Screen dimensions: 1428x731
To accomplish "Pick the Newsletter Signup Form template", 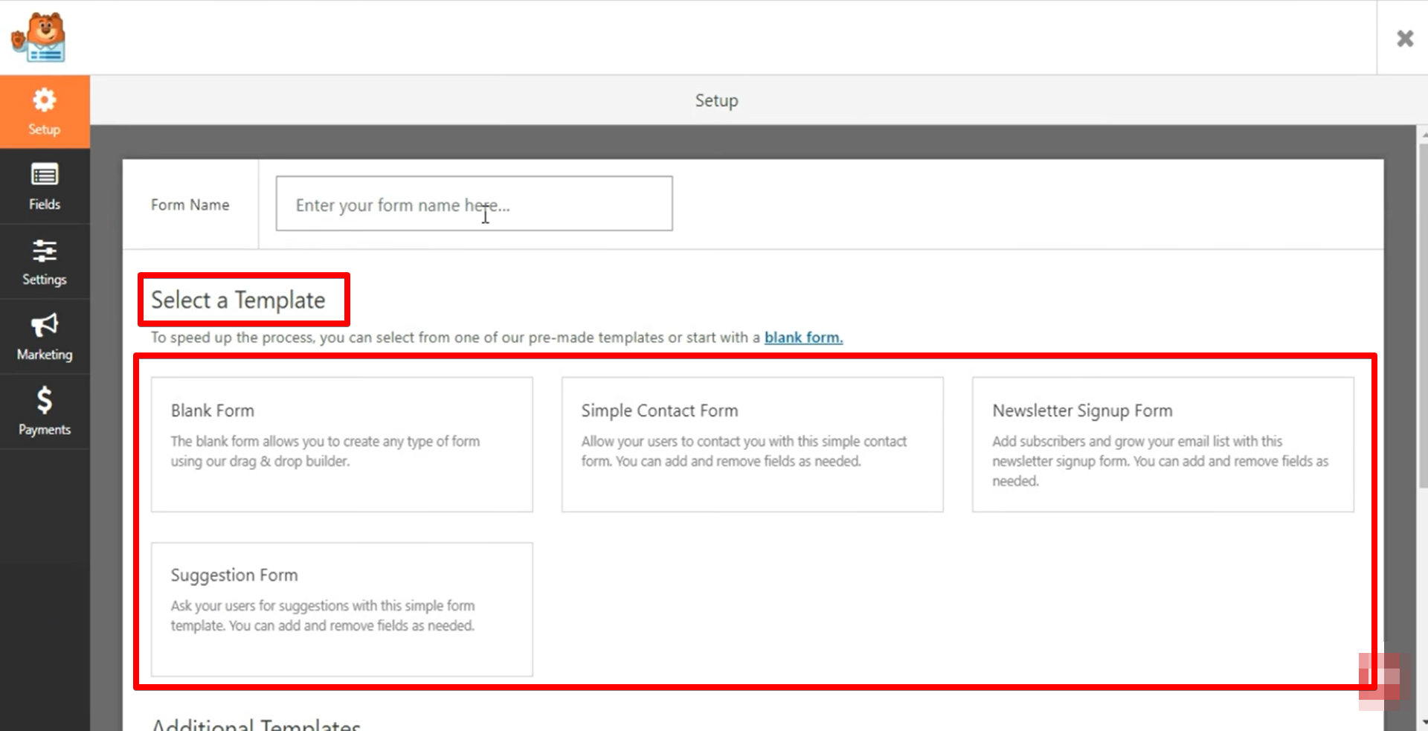I will point(1162,444).
